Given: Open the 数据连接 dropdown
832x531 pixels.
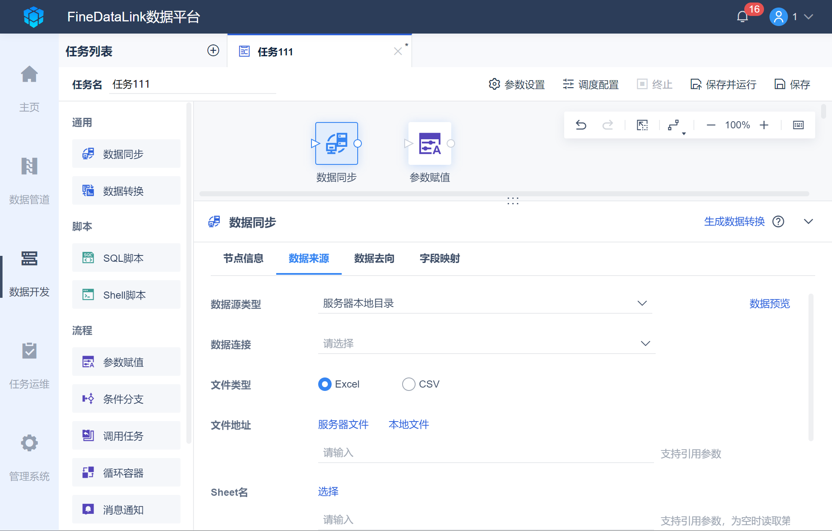Looking at the screenshot, I should 486,344.
